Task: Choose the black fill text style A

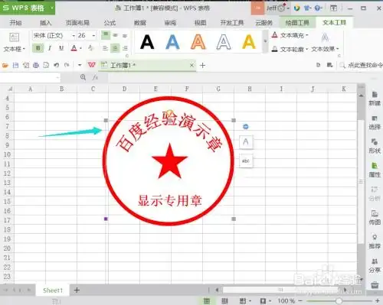Action: [x=147, y=42]
